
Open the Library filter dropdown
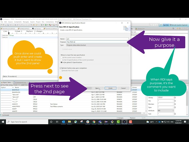tap(173, 98)
